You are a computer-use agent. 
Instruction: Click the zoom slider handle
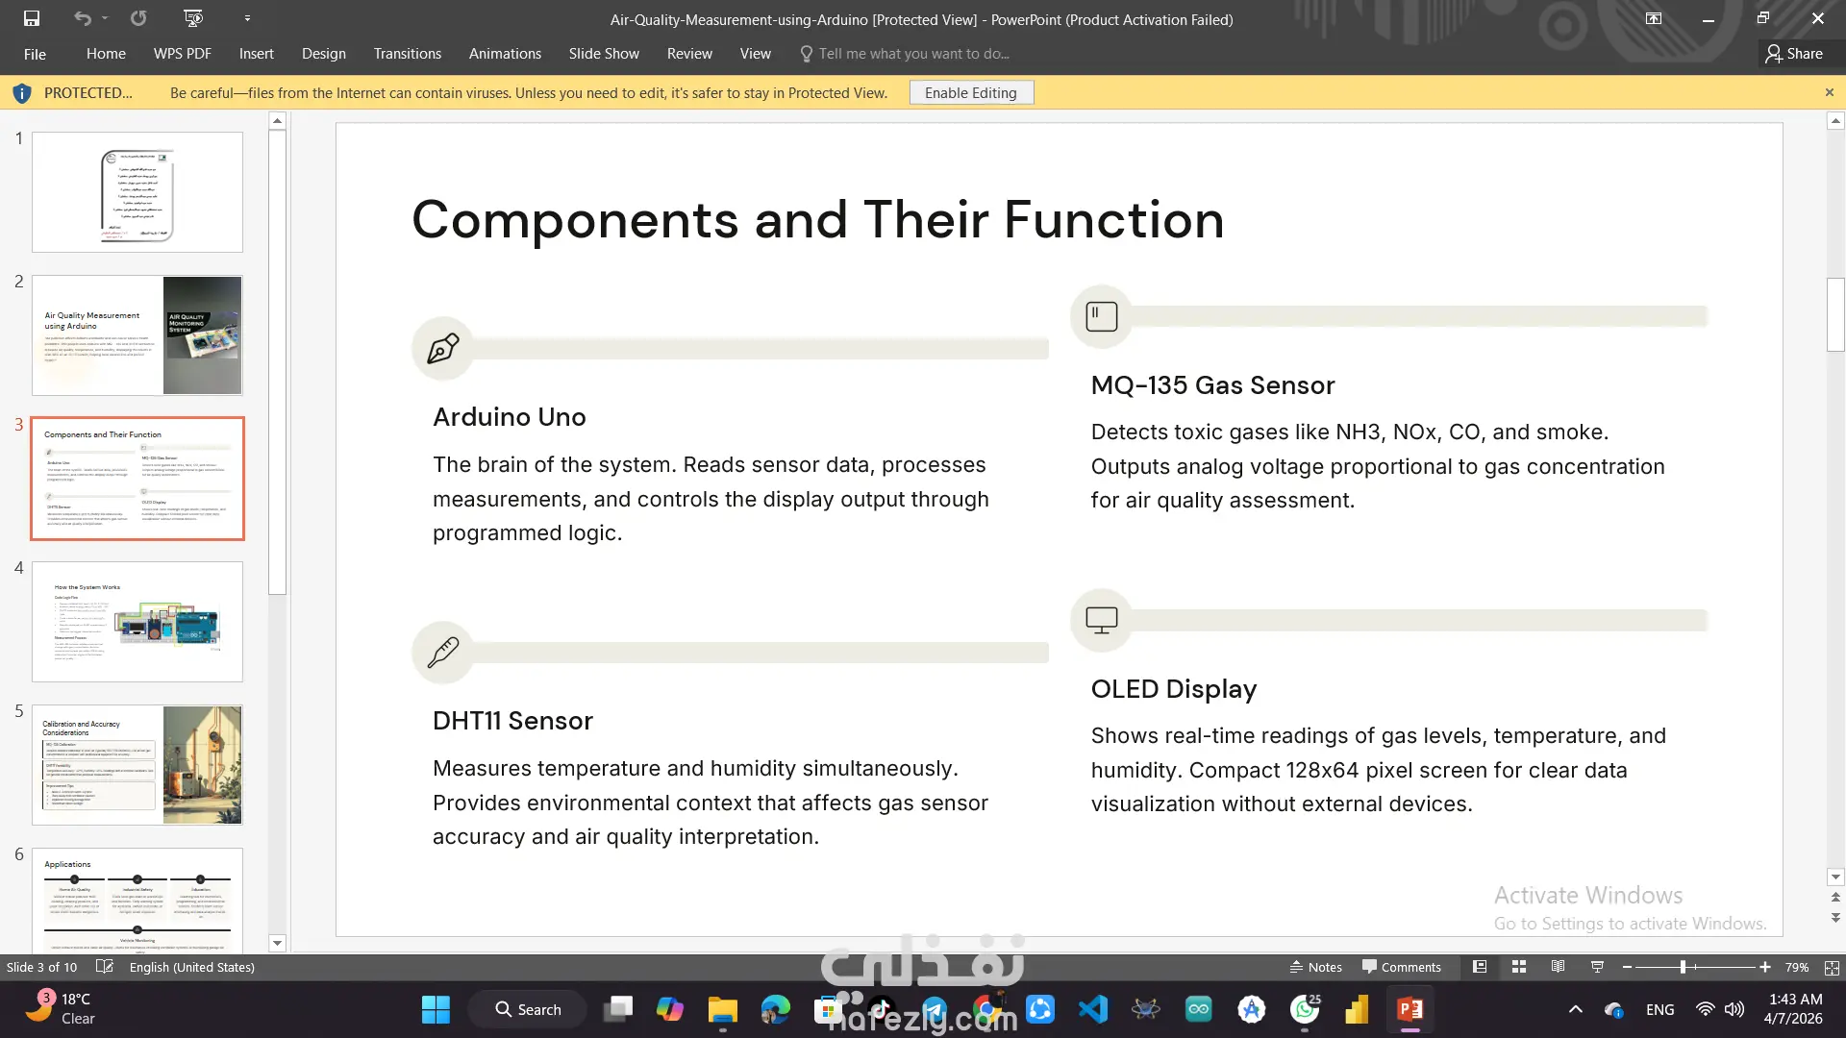(x=1683, y=967)
